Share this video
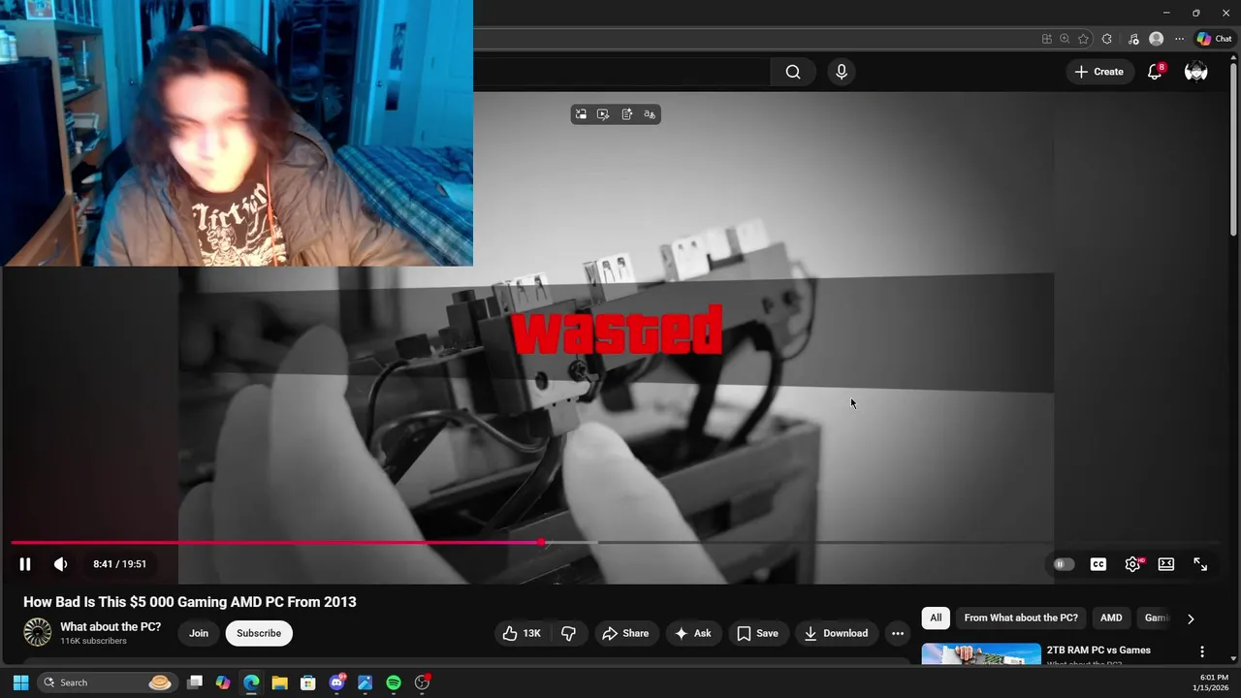 click(x=625, y=633)
